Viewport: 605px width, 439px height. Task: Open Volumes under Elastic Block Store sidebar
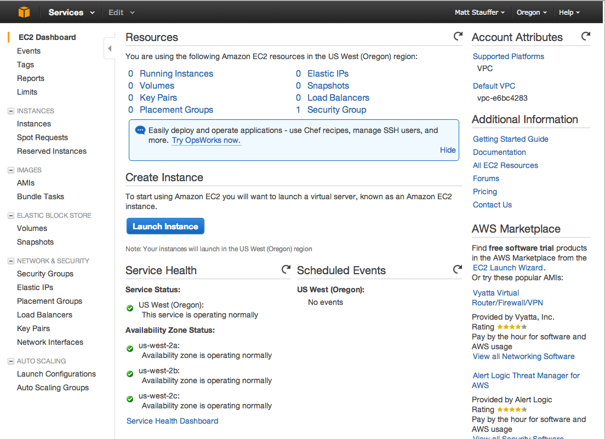pyautogui.click(x=32, y=229)
